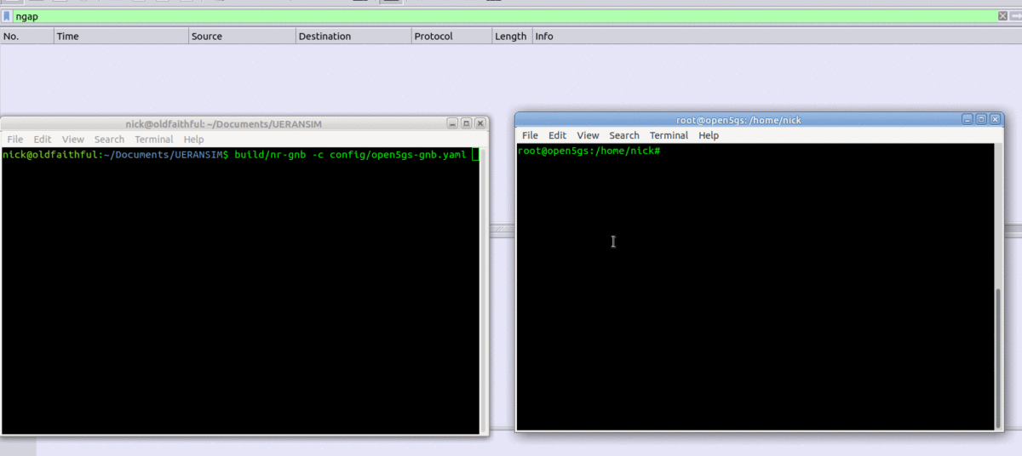
Task: Close the UERANSIM terminal window
Action: click(x=480, y=123)
